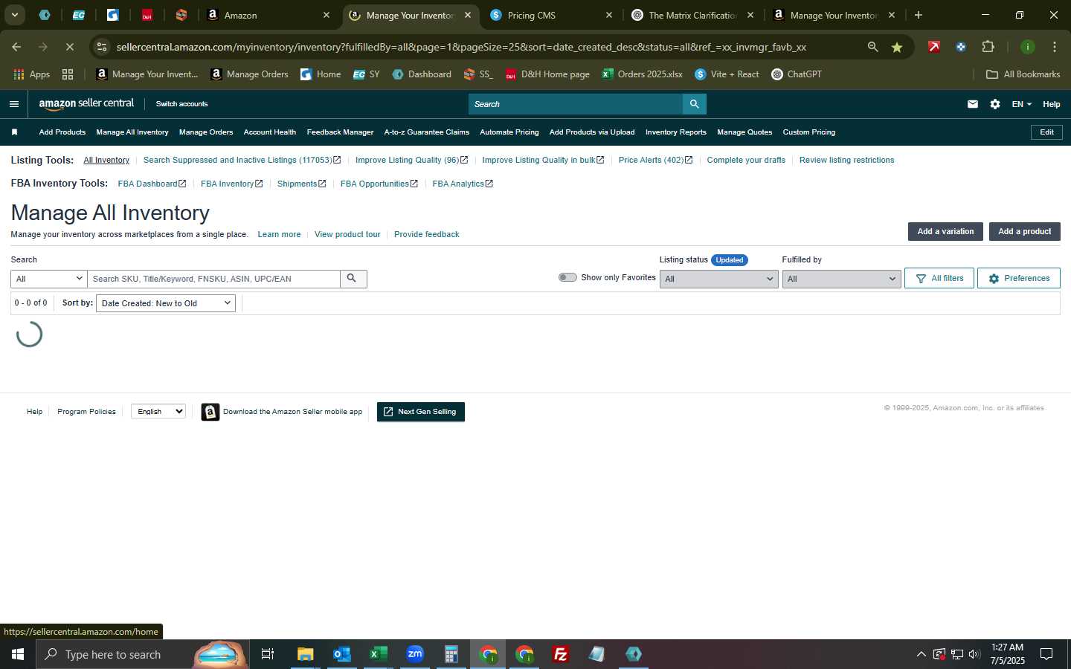Viewport: 1071px width, 669px height.
Task: Expand the tab search chevron in Chrome
Action: 14,15
